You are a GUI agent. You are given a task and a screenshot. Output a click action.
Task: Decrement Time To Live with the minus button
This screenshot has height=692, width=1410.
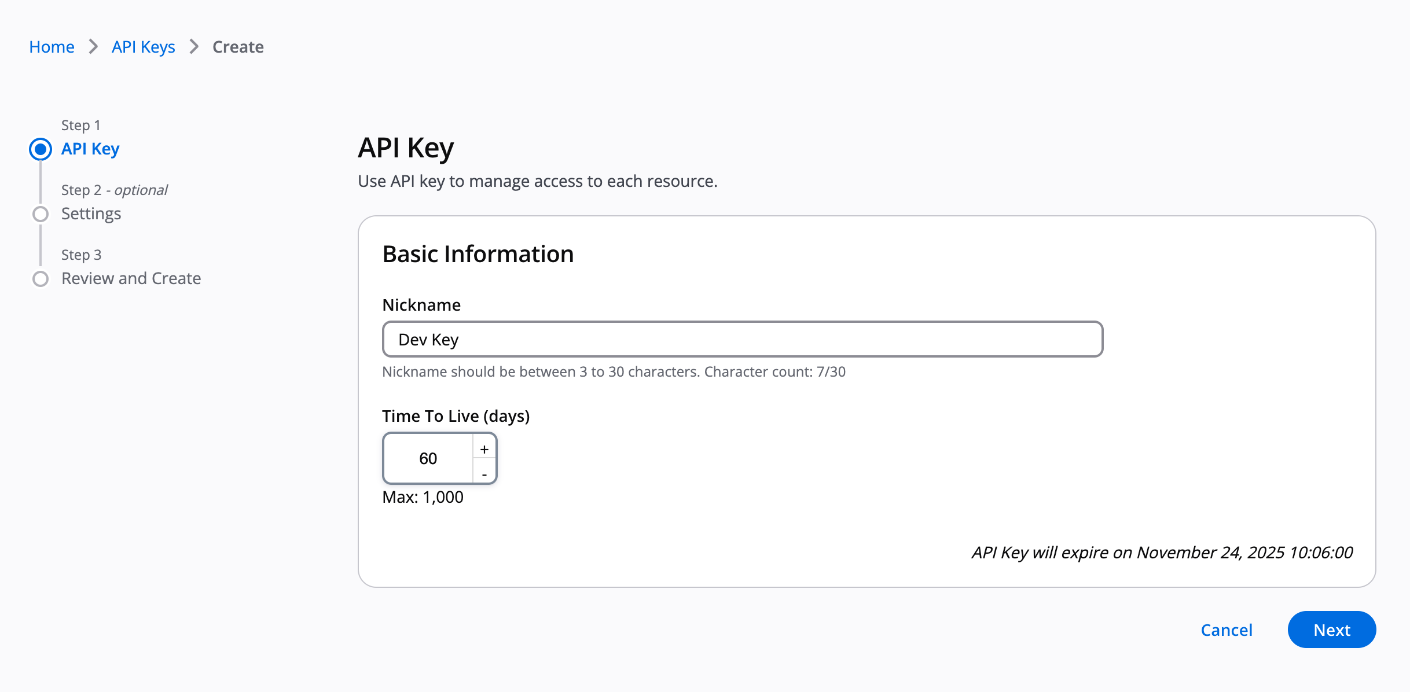coord(484,473)
